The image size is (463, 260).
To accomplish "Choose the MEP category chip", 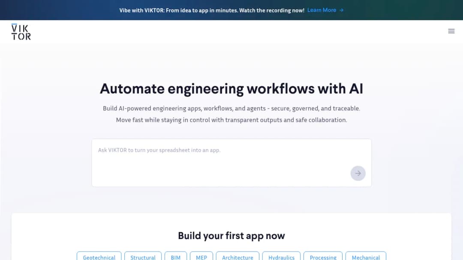I will pyautogui.click(x=201, y=257).
